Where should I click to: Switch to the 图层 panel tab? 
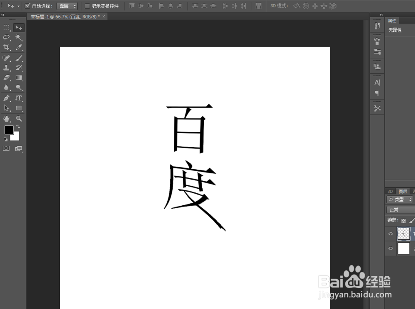click(403, 191)
